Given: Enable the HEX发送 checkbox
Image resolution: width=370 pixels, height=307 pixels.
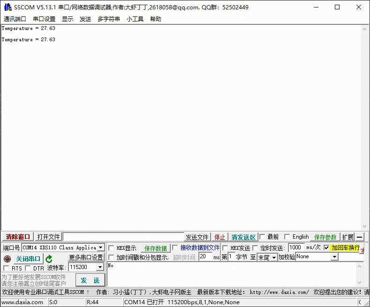Looking at the screenshot, I should pos(225,248).
